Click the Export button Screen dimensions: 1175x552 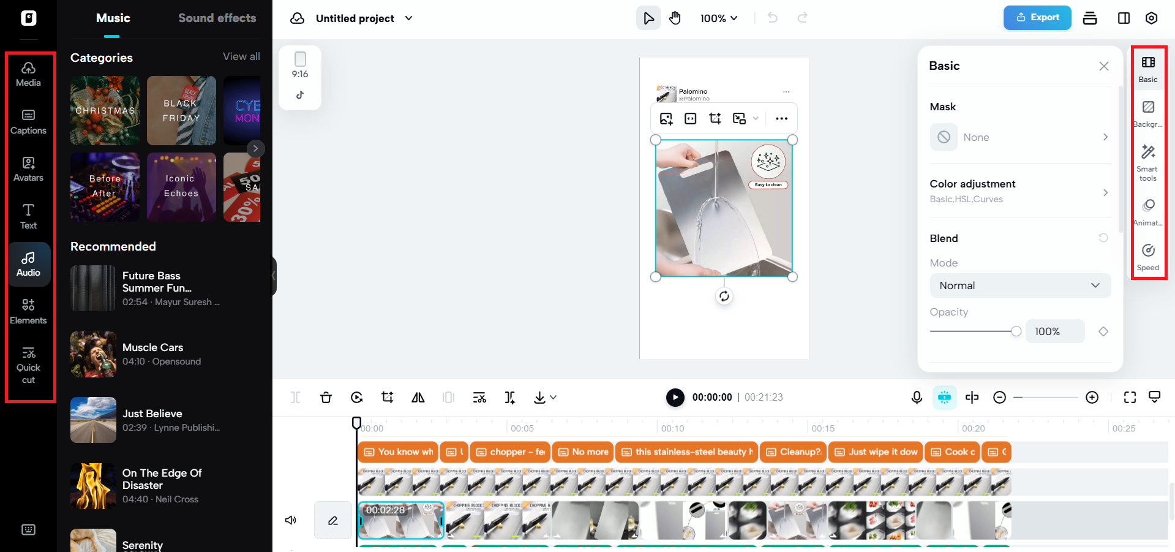click(1037, 18)
